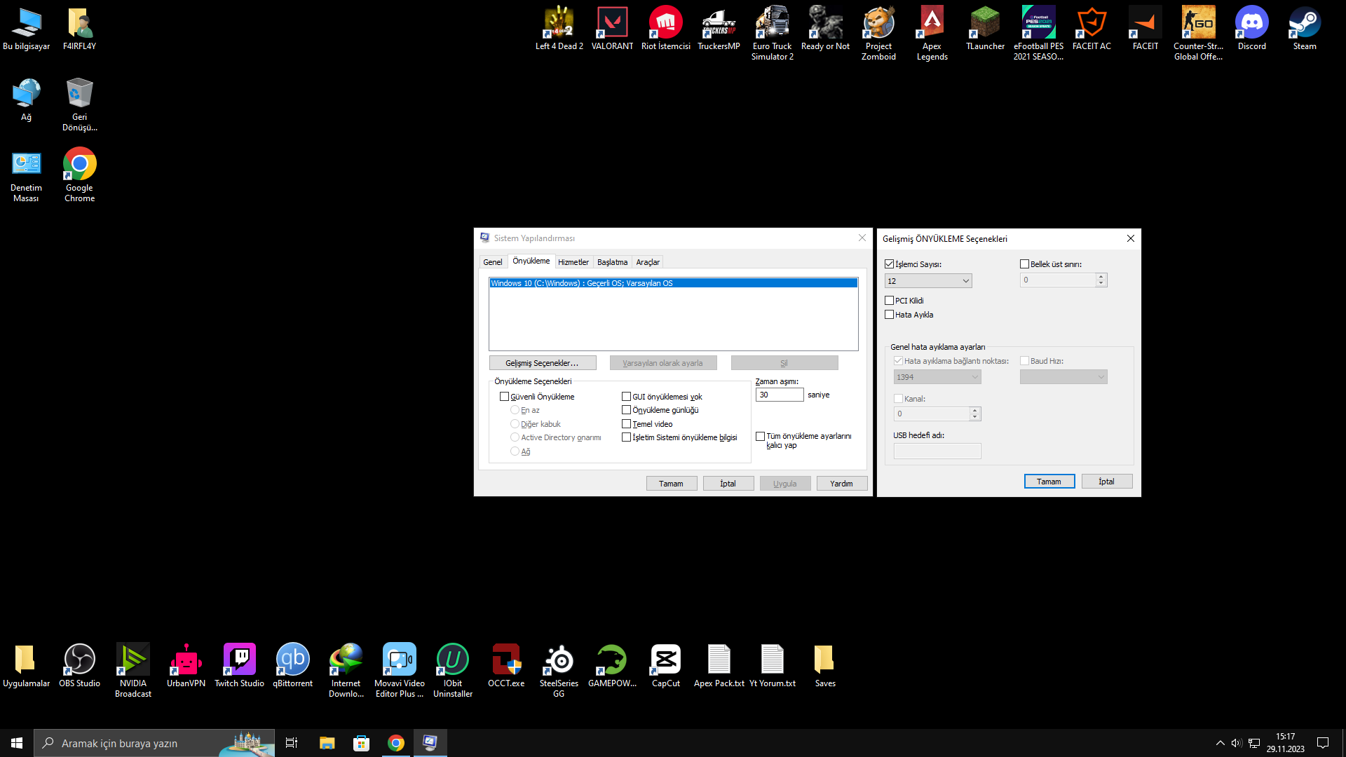This screenshot has height=757, width=1346.
Task: Enable Bellek üst sınırı checkbox
Action: click(1024, 264)
